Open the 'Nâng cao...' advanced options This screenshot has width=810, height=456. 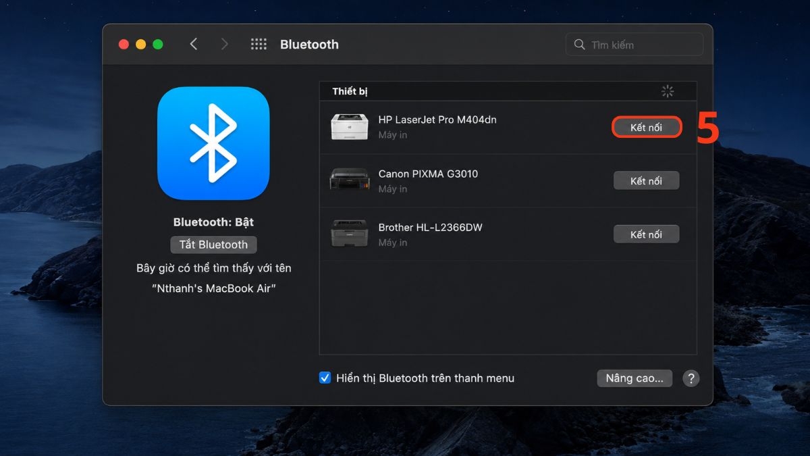(634, 378)
